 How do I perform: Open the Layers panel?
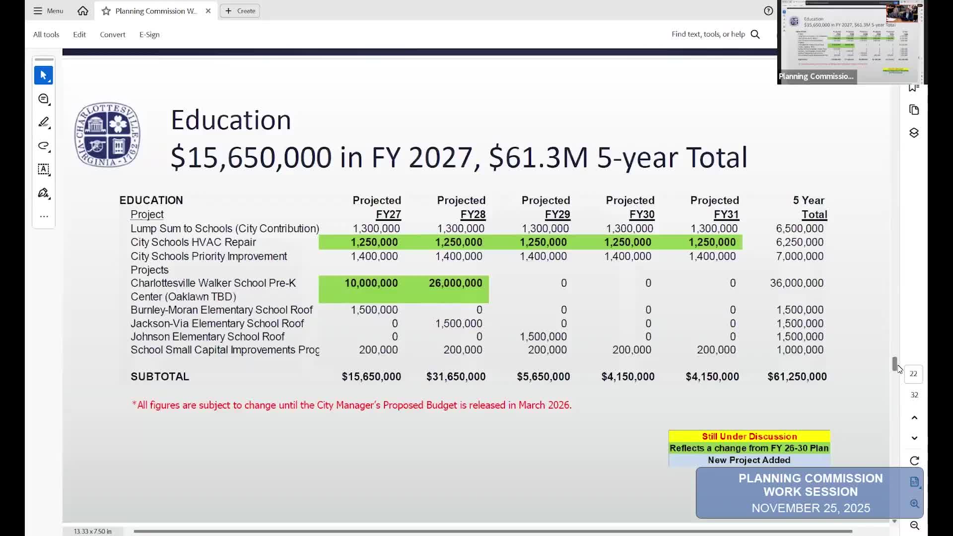pos(914,133)
